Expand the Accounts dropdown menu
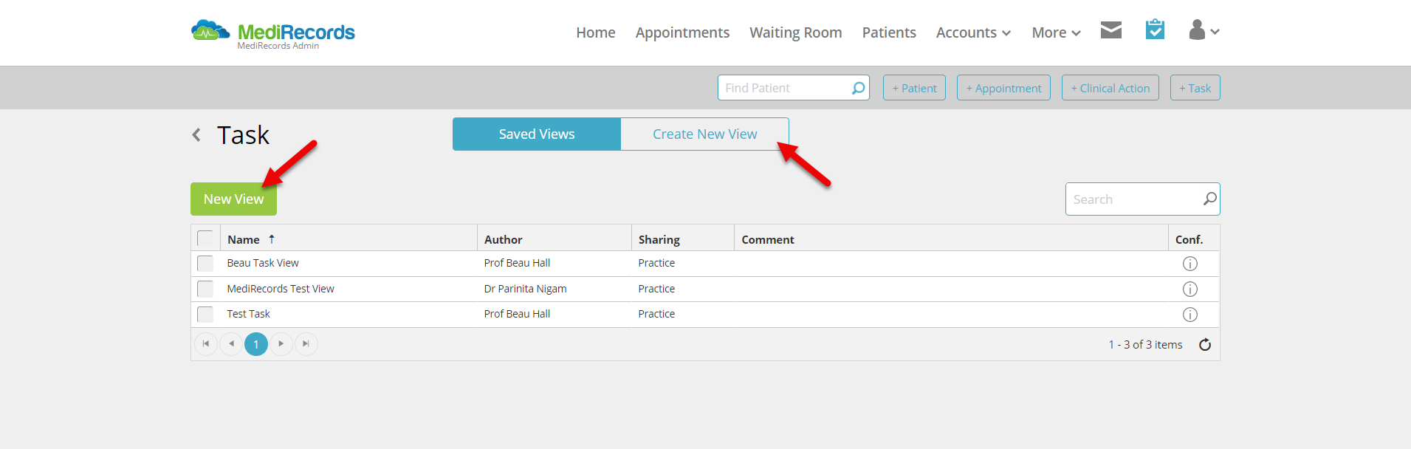Viewport: 1411px width, 449px height. tap(973, 32)
